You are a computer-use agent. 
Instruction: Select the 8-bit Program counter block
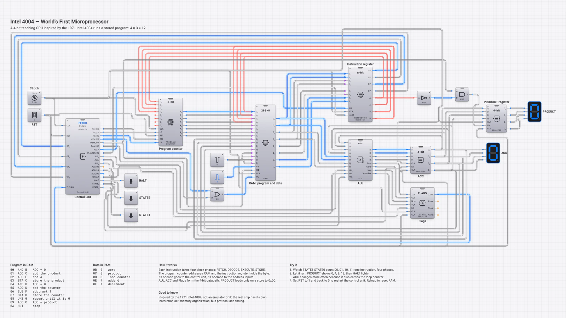click(x=171, y=122)
